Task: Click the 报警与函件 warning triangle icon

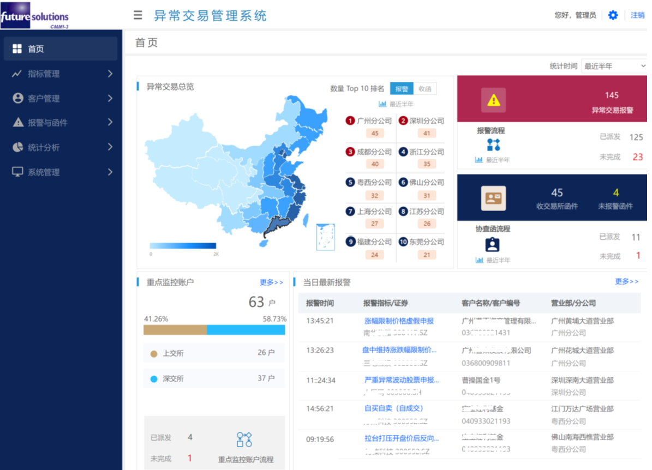Action: (18, 122)
